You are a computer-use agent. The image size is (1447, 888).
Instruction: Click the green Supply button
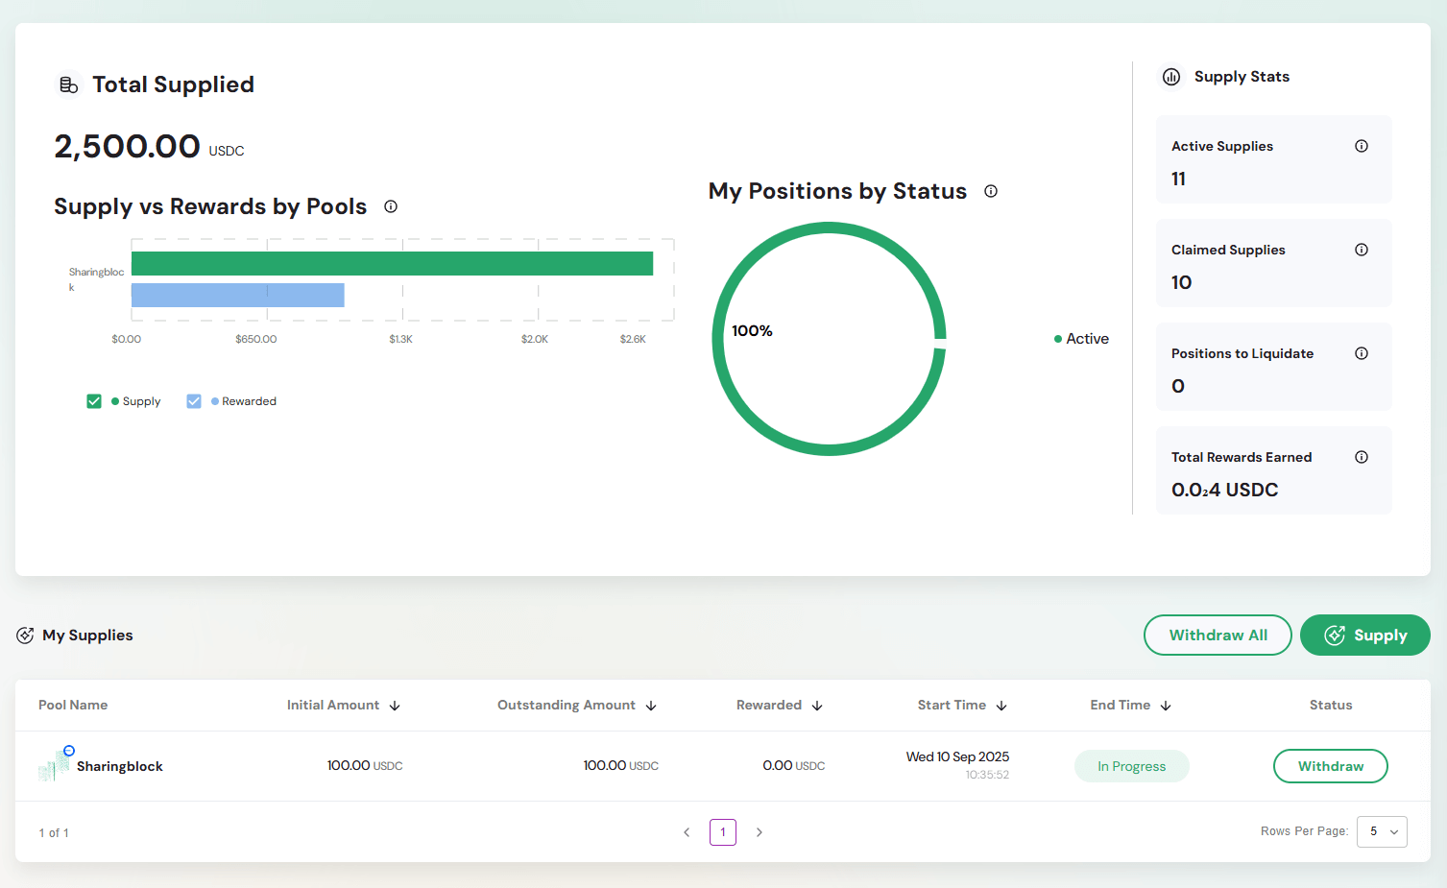pyautogui.click(x=1364, y=636)
